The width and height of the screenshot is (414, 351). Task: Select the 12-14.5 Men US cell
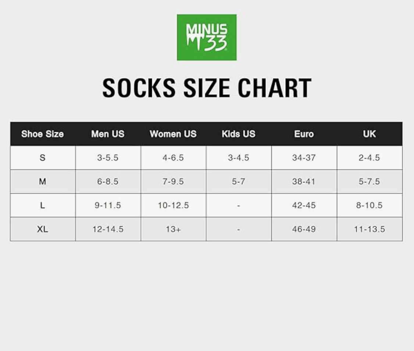[108, 229]
